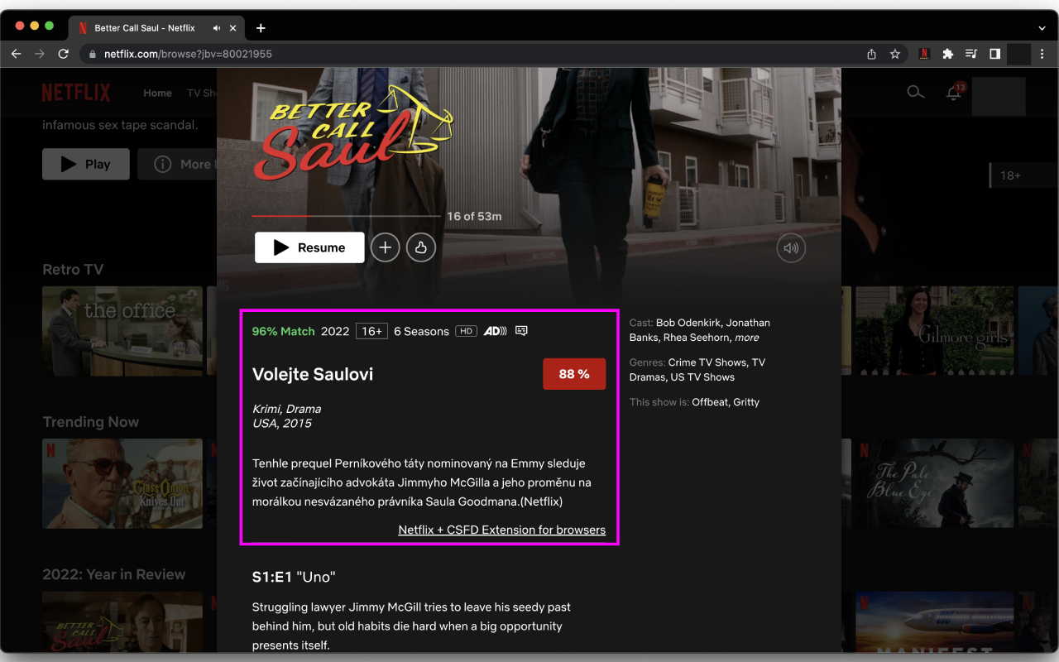This screenshot has width=1059, height=662.
Task: Reload the Netflix page
Action: [x=63, y=54]
